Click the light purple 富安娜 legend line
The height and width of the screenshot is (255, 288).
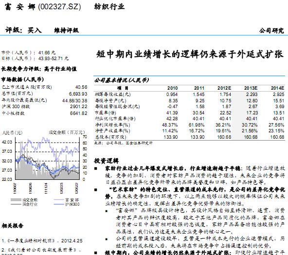(x=59, y=200)
